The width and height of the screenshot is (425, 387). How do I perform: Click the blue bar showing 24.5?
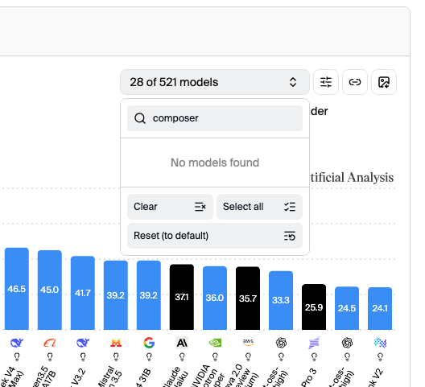[347, 308]
